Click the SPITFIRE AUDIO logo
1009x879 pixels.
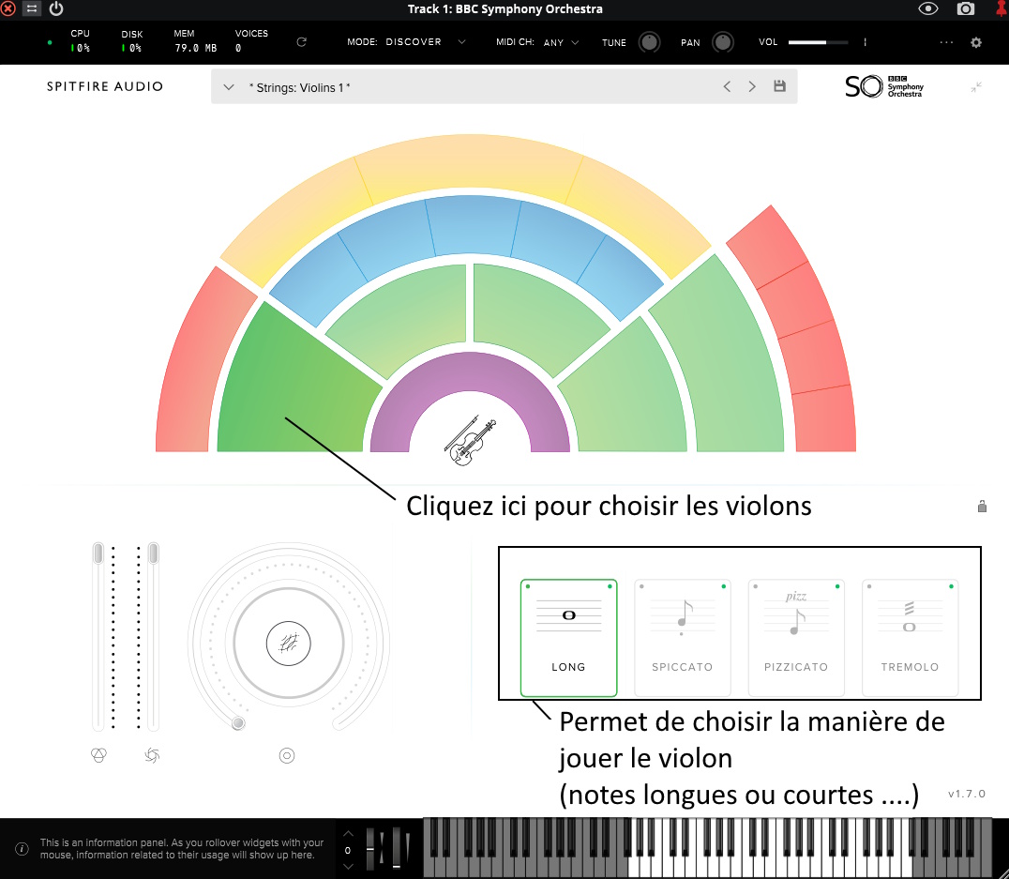tap(105, 86)
